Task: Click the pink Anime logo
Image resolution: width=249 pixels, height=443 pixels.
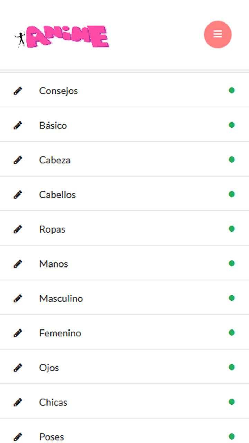Action: point(62,36)
